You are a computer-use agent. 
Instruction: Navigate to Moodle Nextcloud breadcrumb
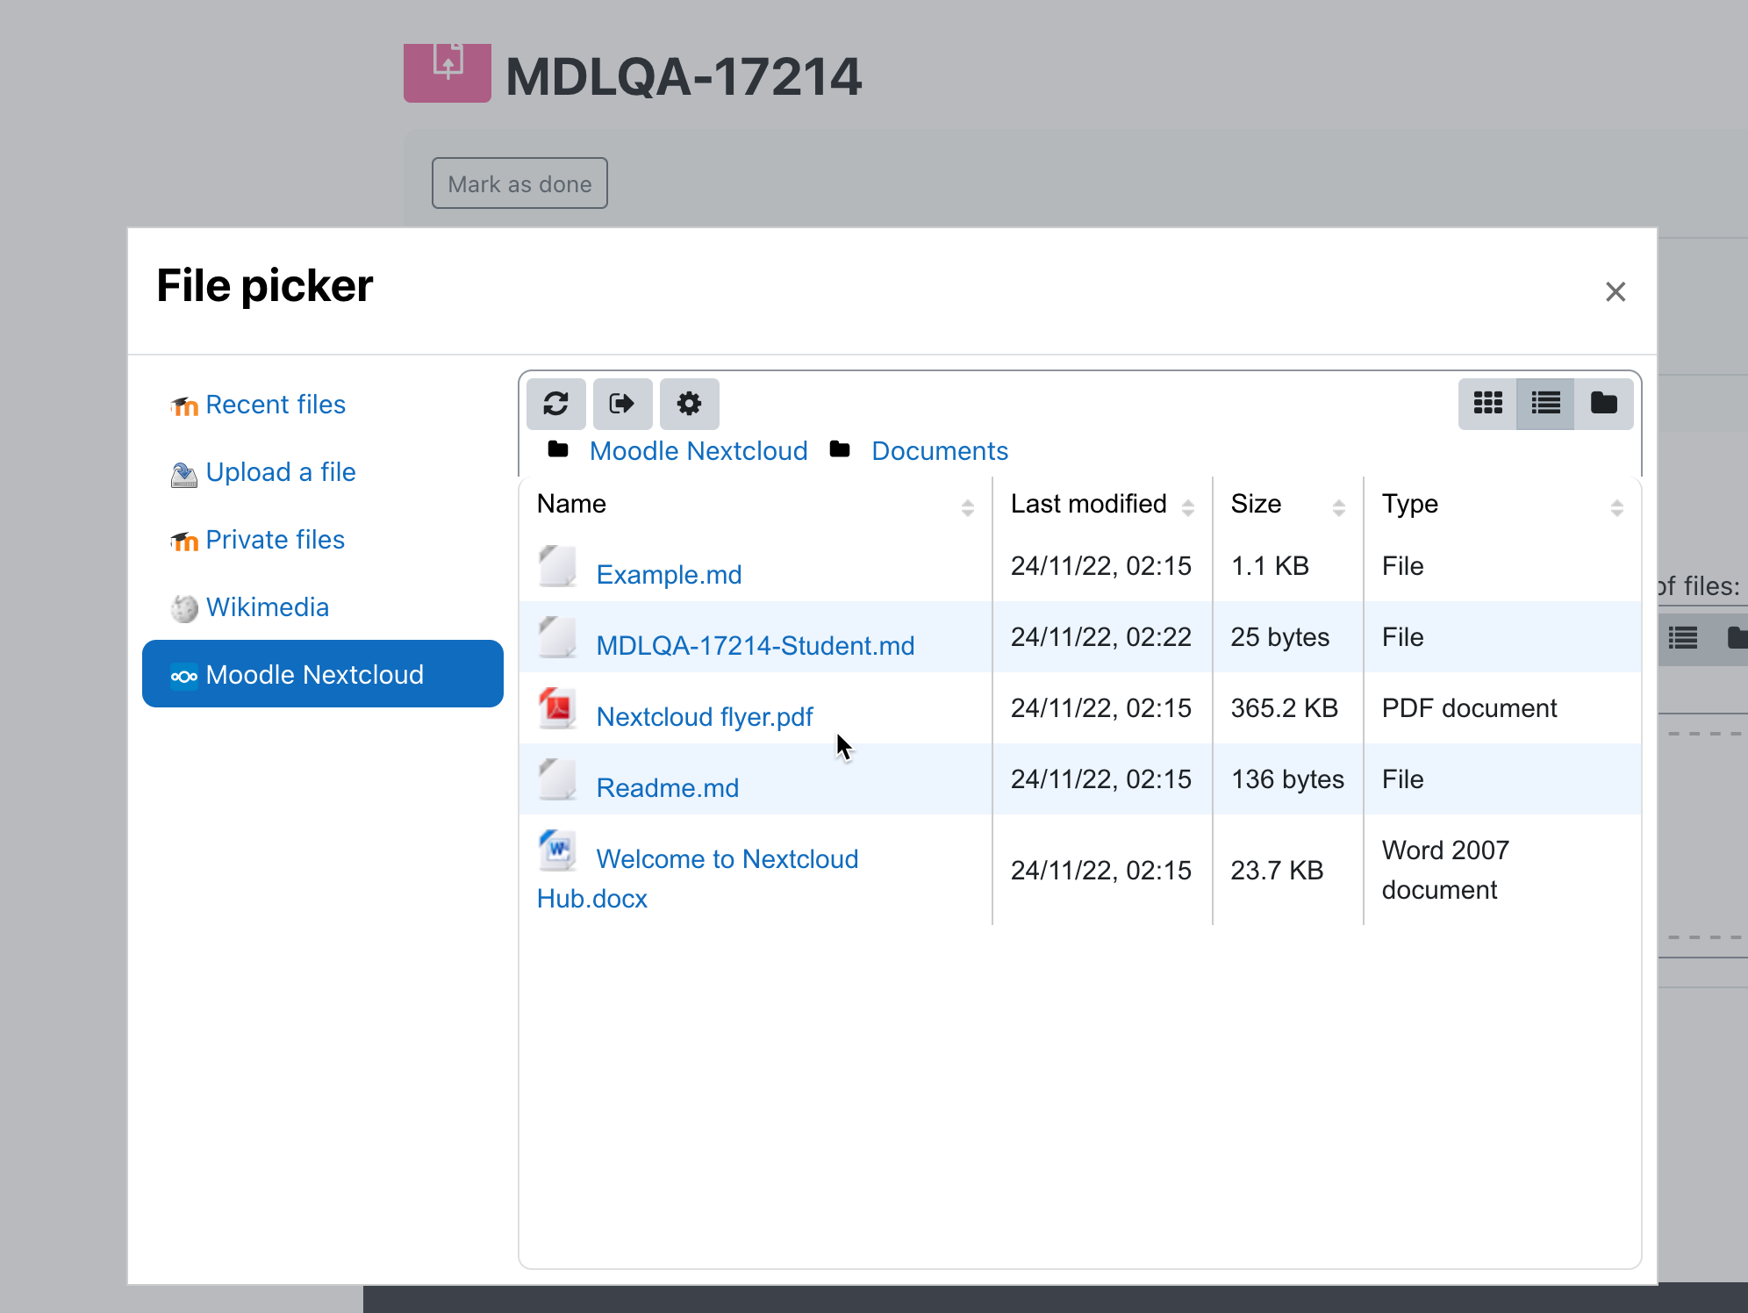(x=698, y=451)
